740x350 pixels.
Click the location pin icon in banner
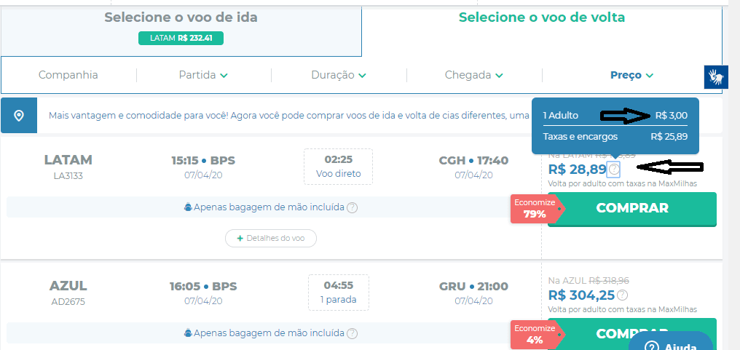tap(19, 116)
